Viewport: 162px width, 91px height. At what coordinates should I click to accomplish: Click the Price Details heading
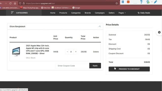point(112,25)
